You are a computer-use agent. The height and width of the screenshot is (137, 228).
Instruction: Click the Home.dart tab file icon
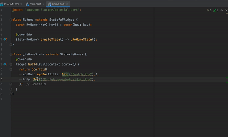pyautogui.click(x=49, y=4)
